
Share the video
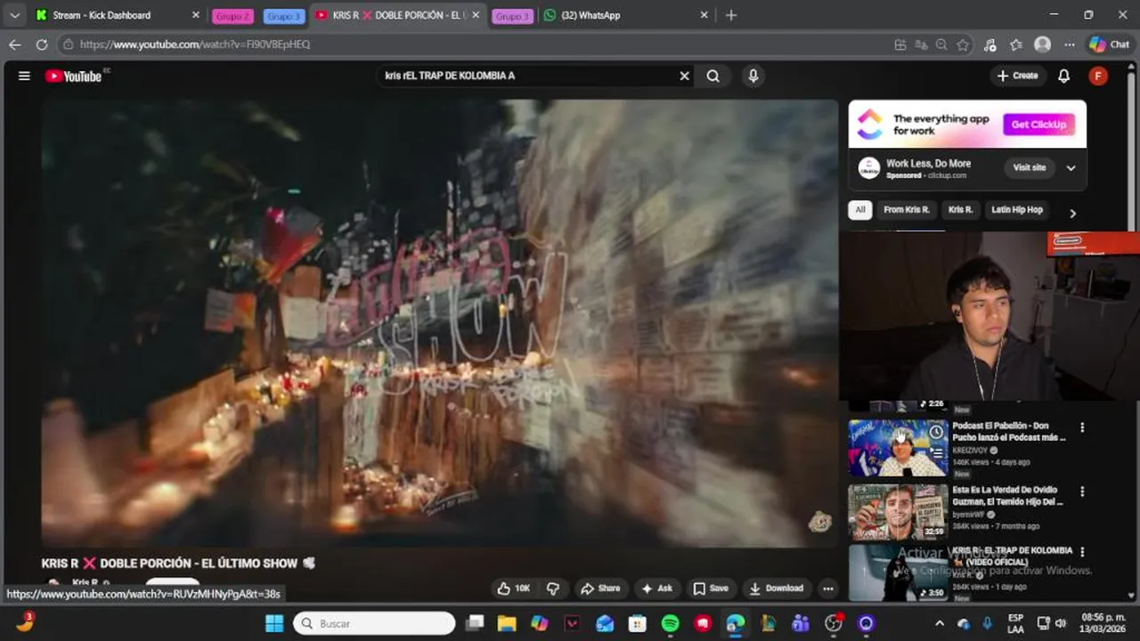tap(600, 588)
